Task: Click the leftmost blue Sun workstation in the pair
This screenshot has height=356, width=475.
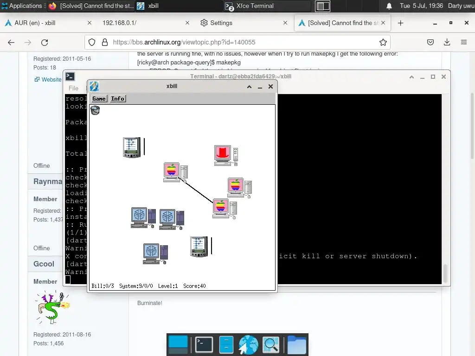Action: pos(143,218)
